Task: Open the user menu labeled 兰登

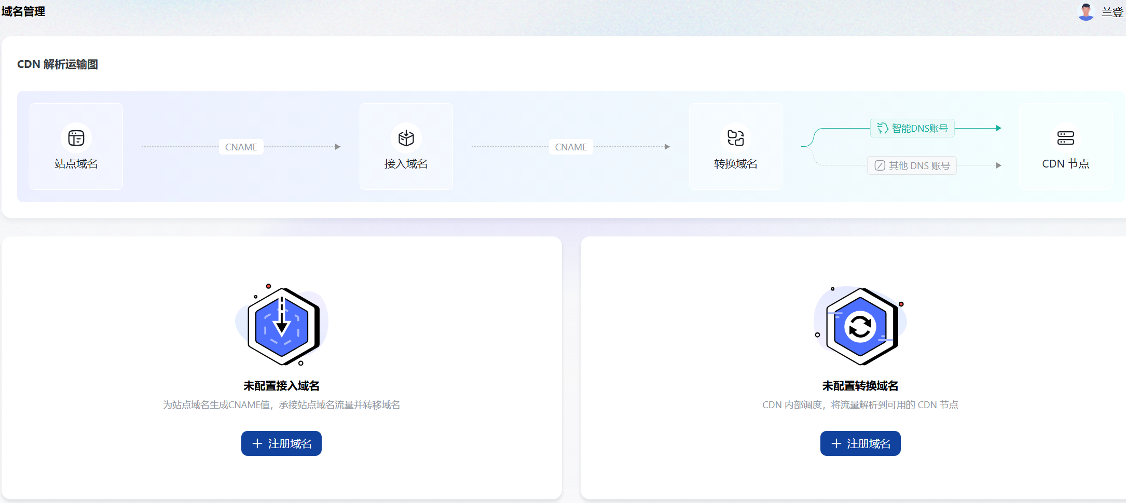Action: [1111, 12]
